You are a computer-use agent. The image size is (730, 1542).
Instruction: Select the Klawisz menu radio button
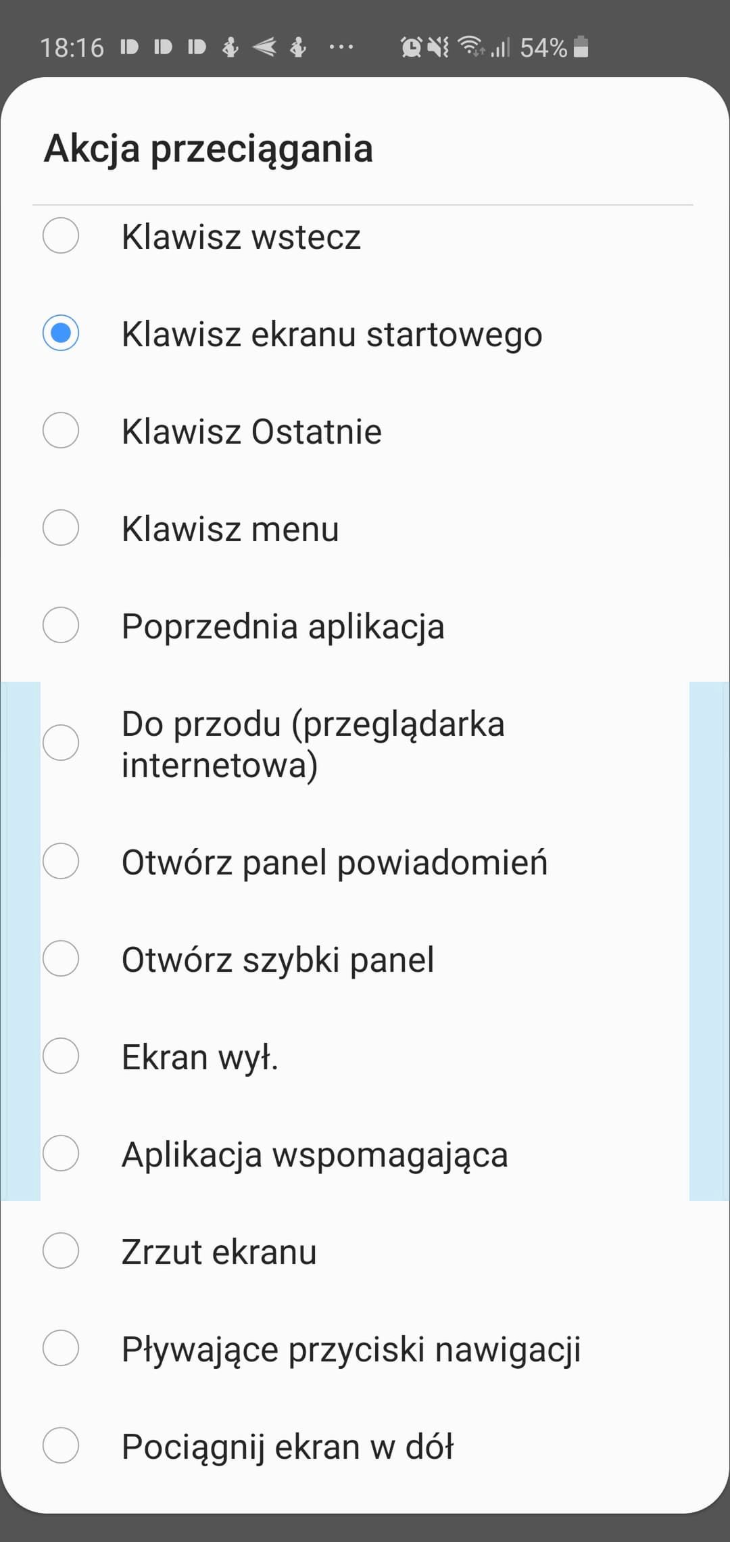(x=61, y=528)
